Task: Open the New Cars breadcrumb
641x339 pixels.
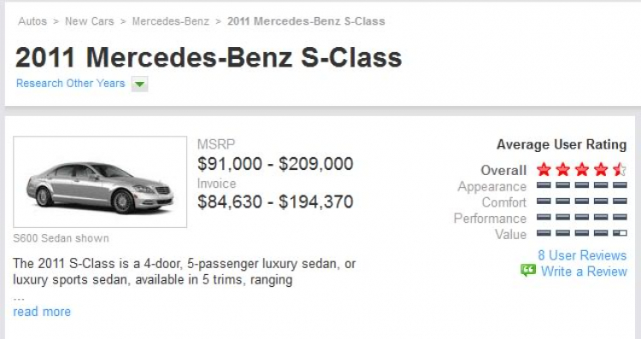Action: [90, 21]
